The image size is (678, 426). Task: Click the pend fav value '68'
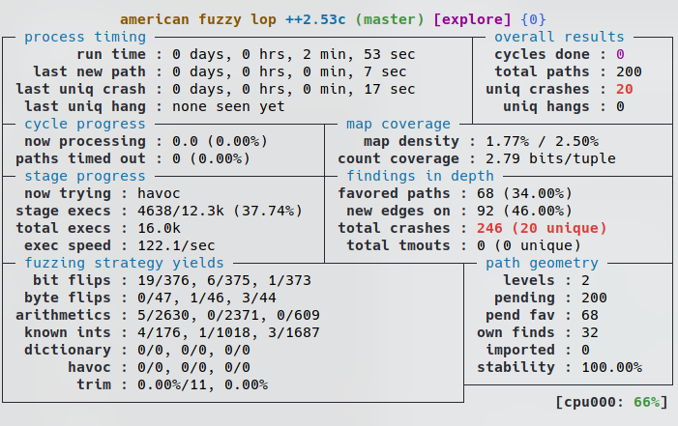pyautogui.click(x=590, y=315)
